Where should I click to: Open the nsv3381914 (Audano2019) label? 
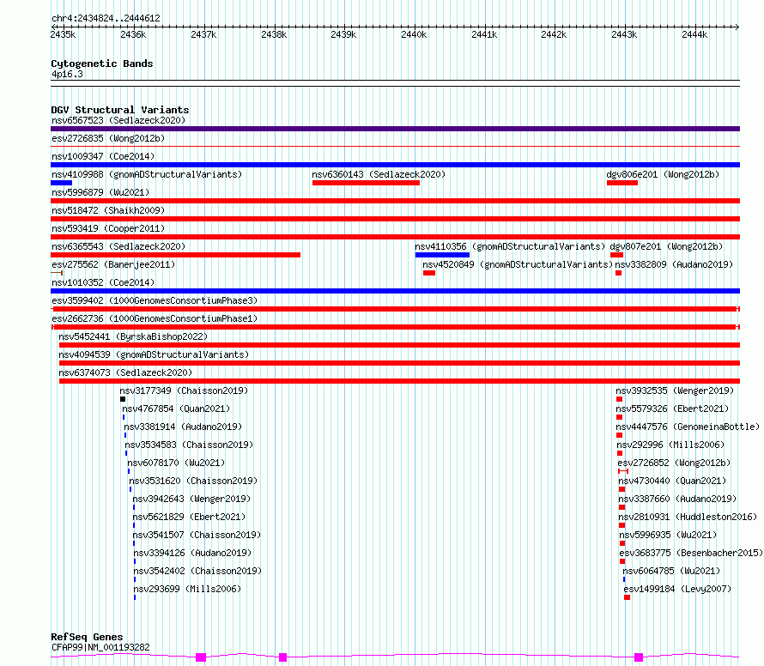tap(183, 427)
